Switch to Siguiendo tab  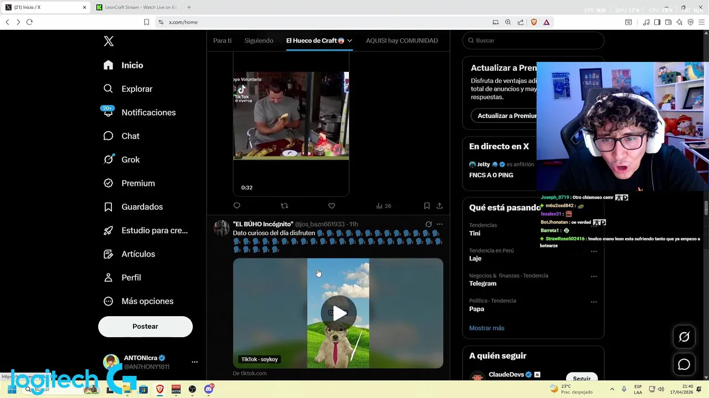(x=259, y=40)
